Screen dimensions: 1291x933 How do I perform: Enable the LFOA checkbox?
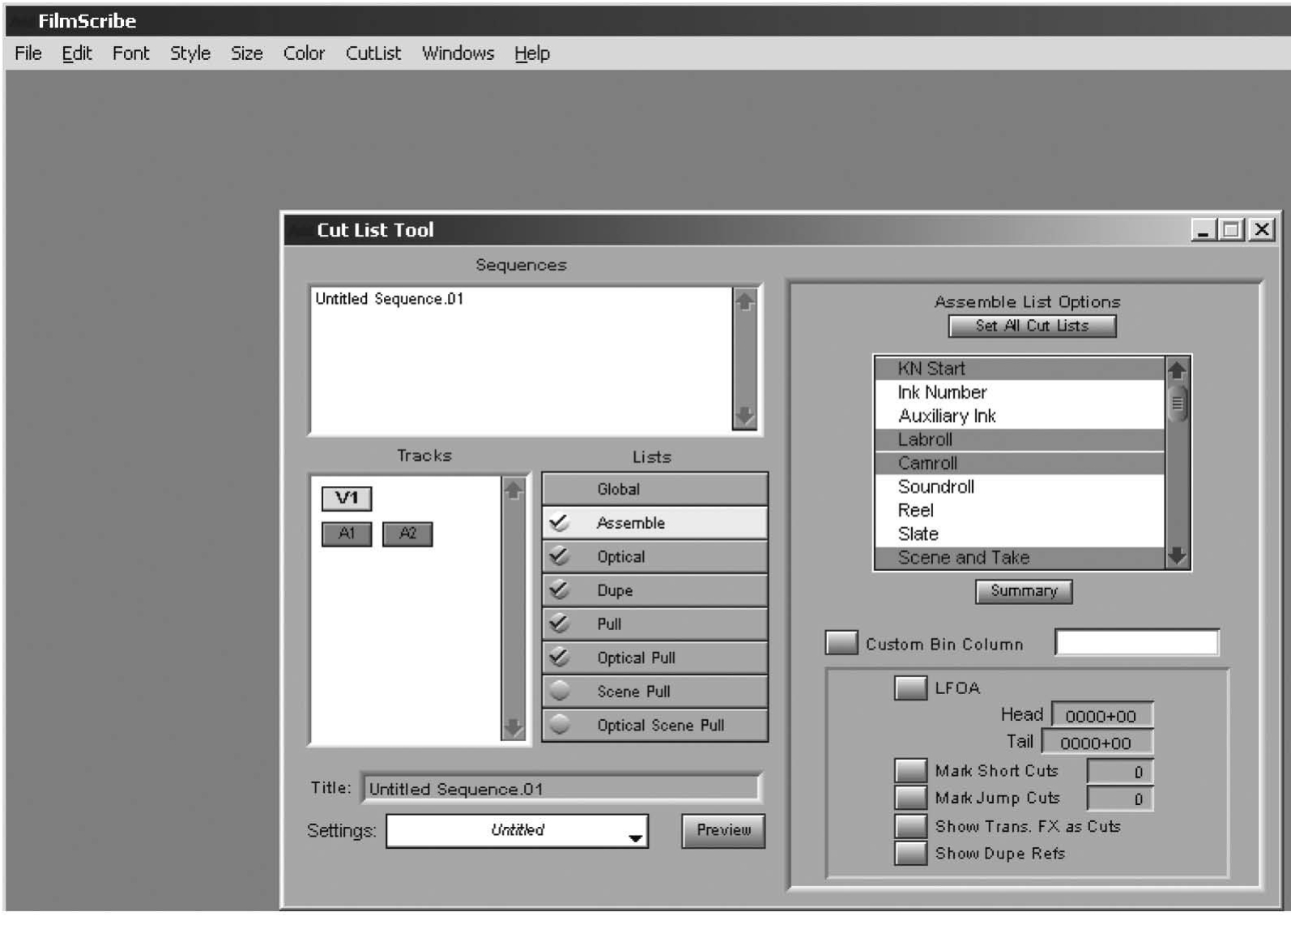(910, 688)
